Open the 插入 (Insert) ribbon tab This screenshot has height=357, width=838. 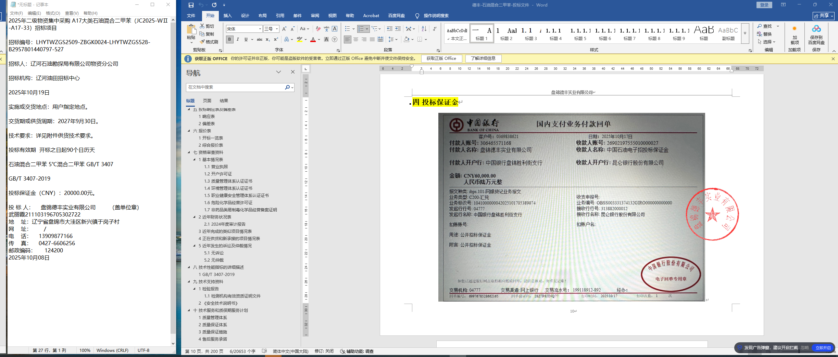pyautogui.click(x=227, y=16)
